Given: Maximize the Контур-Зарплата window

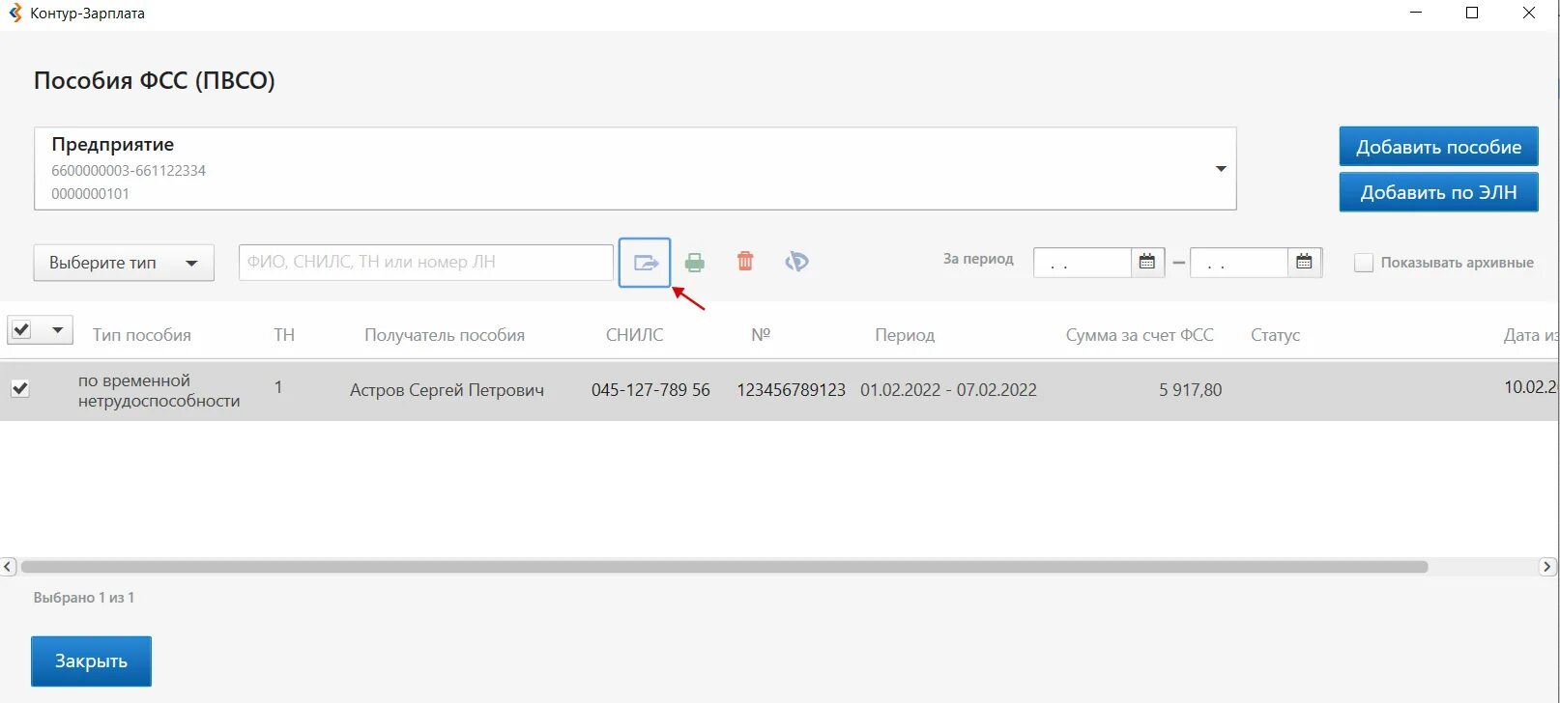Looking at the screenshot, I should tap(1472, 14).
